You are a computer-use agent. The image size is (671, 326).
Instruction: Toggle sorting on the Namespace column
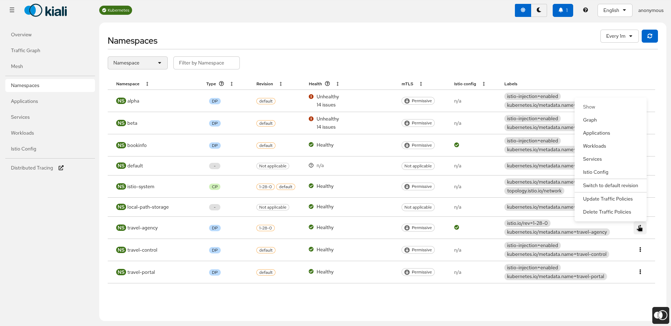point(147,84)
